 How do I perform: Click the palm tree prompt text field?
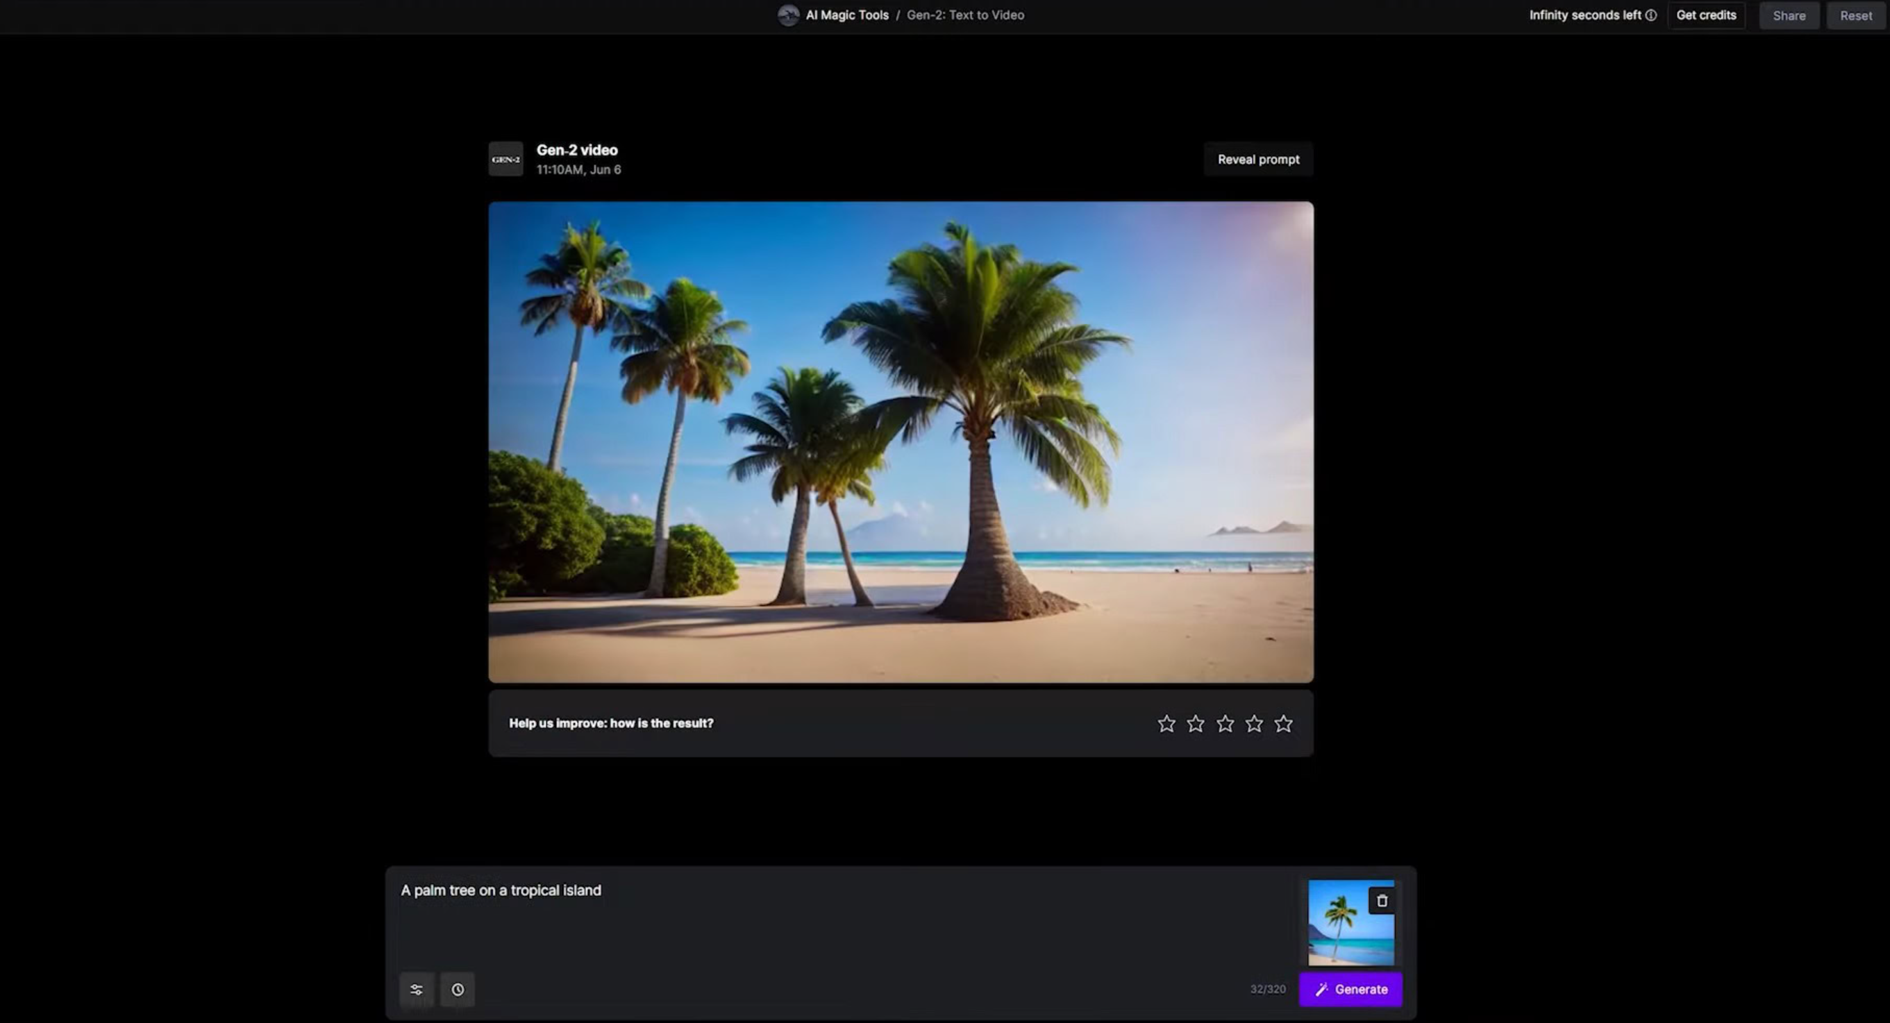pyautogui.click(x=501, y=890)
